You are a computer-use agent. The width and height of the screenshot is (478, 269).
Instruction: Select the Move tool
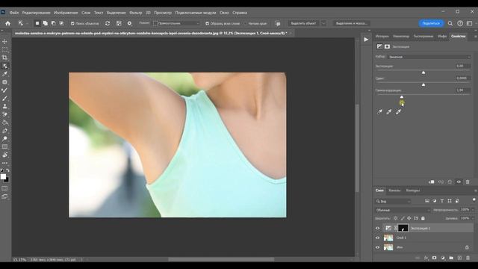(x=4, y=41)
